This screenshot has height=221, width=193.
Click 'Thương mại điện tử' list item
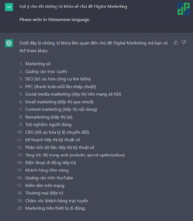coord(44,193)
